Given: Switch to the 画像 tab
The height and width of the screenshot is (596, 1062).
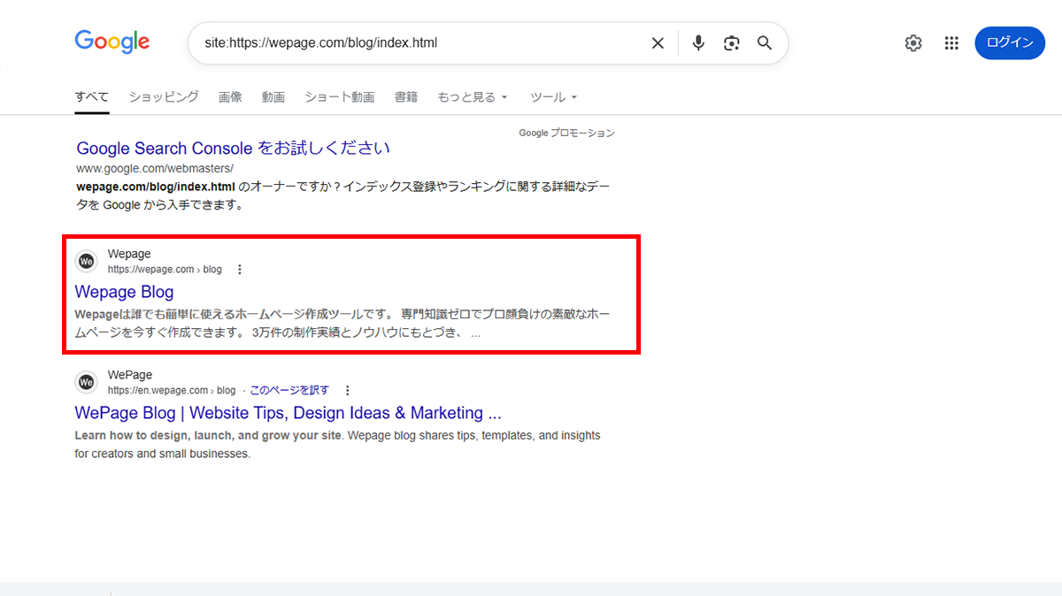Looking at the screenshot, I should tap(230, 97).
